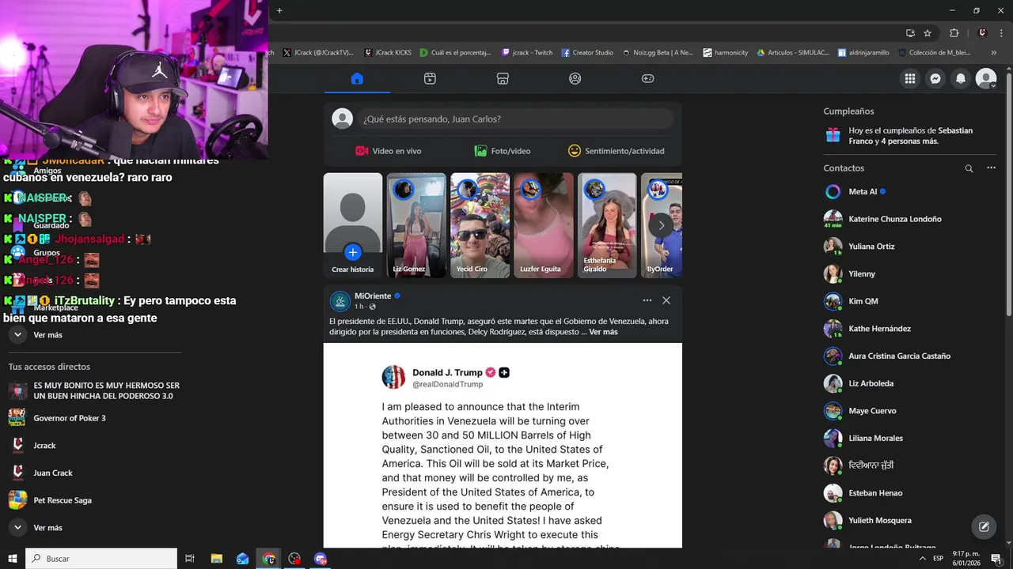The height and width of the screenshot is (569, 1013).
Task: View Luzfer Eguita's story
Action: [544, 225]
